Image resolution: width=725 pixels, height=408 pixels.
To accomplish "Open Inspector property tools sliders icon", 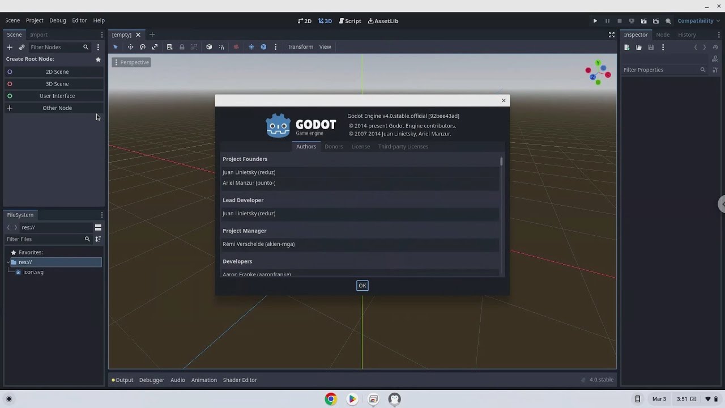I will coord(715,70).
